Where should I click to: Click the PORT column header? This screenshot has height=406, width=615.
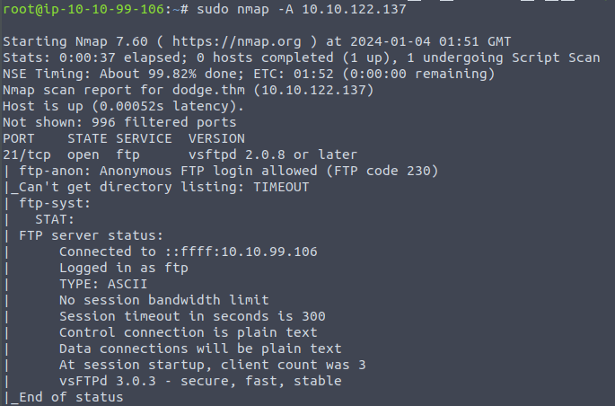19,138
